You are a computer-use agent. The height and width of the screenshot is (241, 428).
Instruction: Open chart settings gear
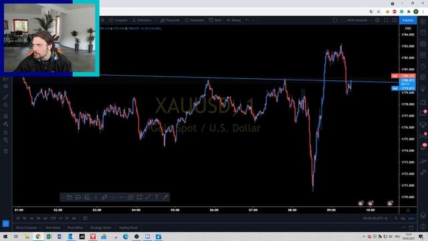pos(377,20)
